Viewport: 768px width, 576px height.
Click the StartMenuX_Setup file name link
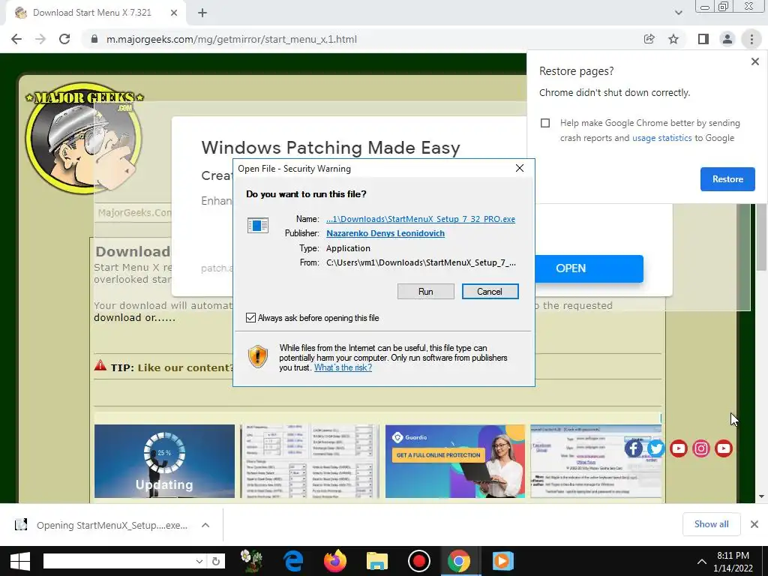tap(421, 219)
